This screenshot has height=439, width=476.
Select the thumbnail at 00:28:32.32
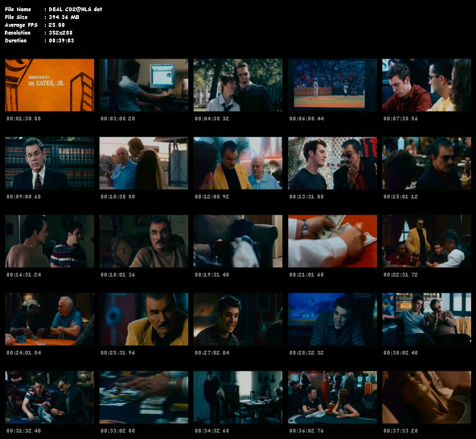[333, 319]
